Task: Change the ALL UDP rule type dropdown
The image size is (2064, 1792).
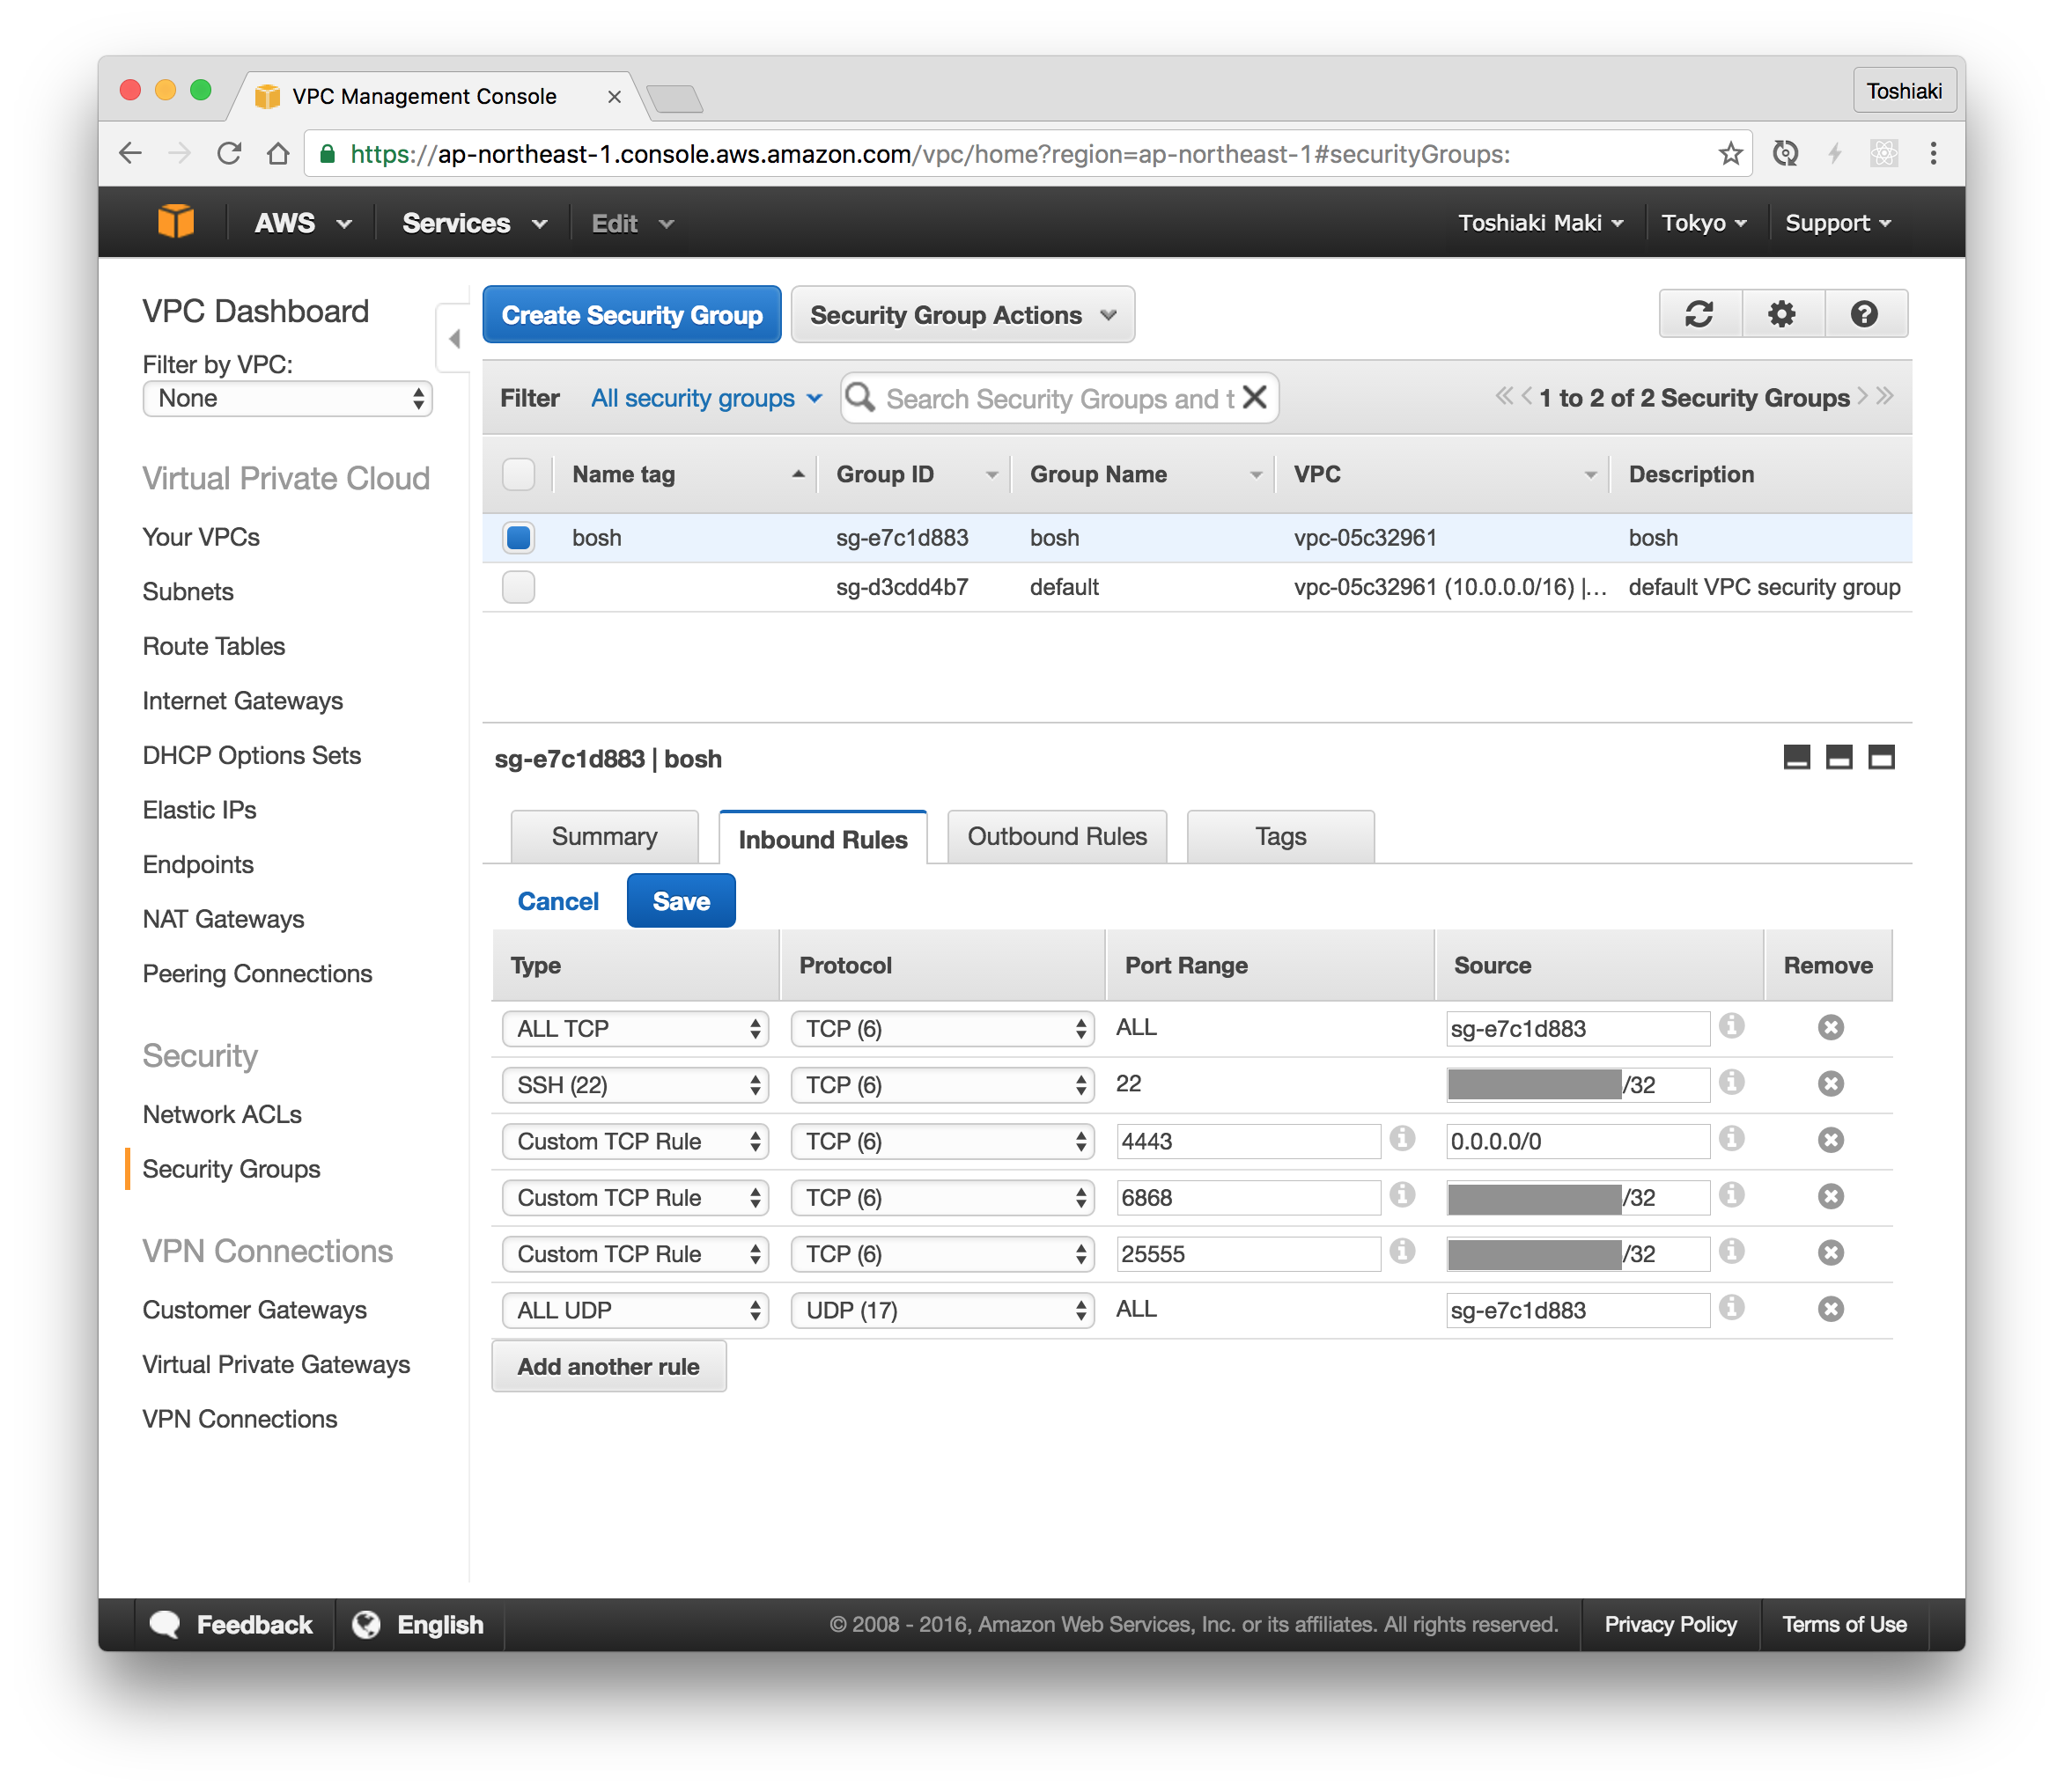Action: 635,1310
